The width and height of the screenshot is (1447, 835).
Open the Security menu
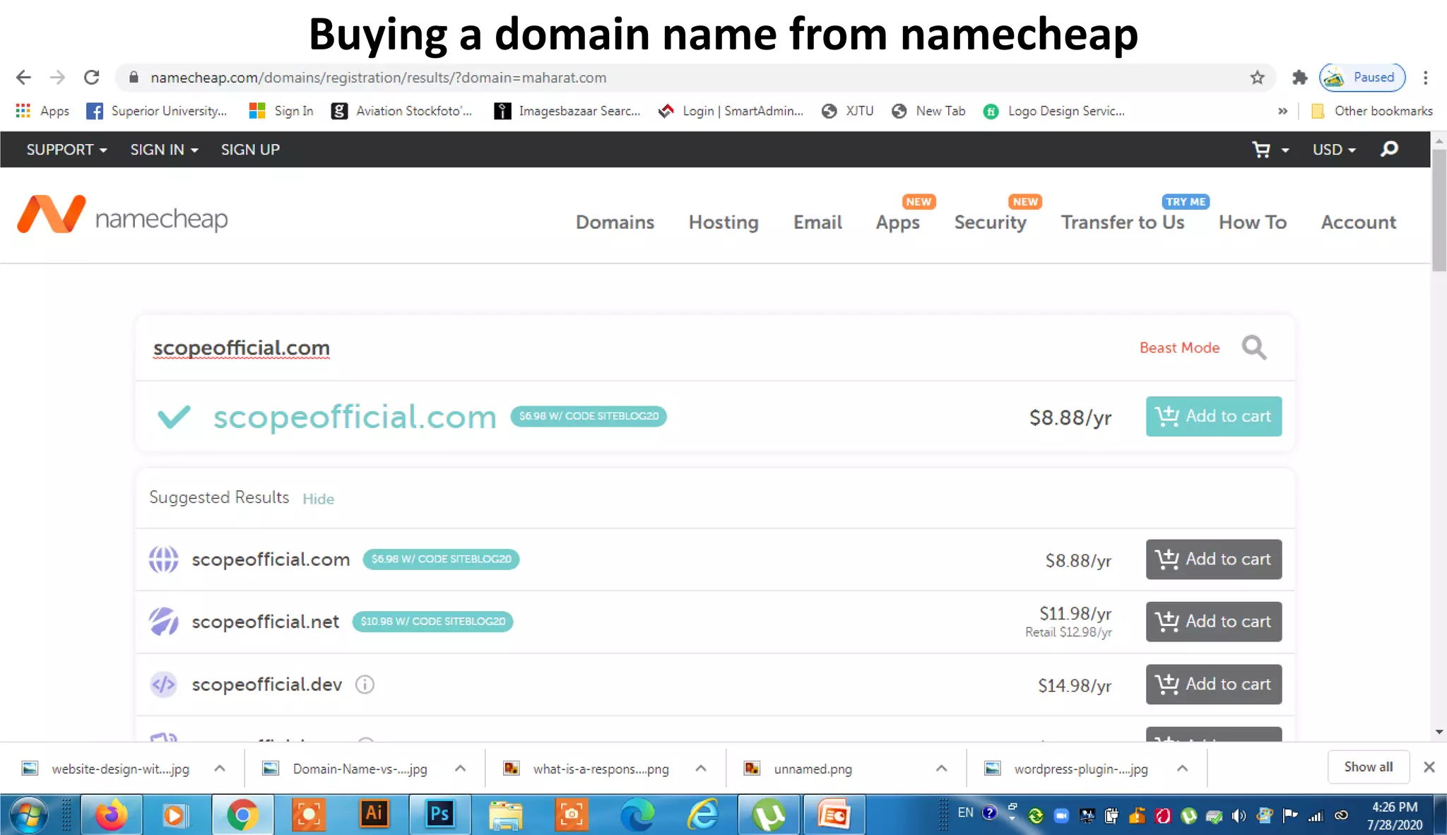(990, 223)
